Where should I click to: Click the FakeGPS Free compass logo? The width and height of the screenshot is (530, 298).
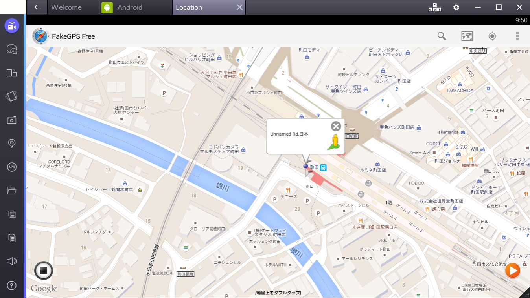tap(40, 36)
